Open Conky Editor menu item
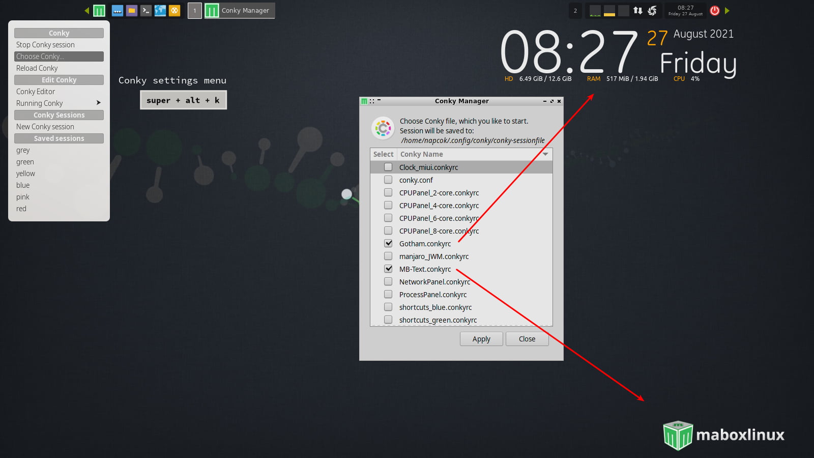 point(59,92)
